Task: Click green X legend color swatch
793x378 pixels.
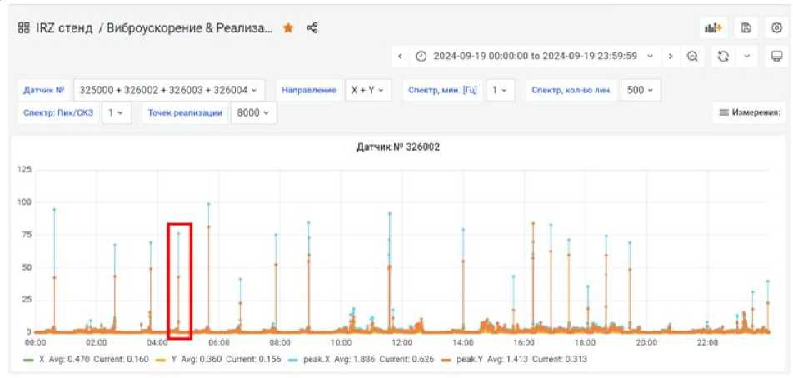Action: coord(28,360)
